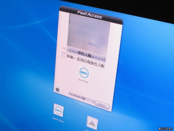The width and height of the screenshot is (174, 131).
Task: Click the Jason Chou label under desktop tile
Action: [x=58, y=120]
